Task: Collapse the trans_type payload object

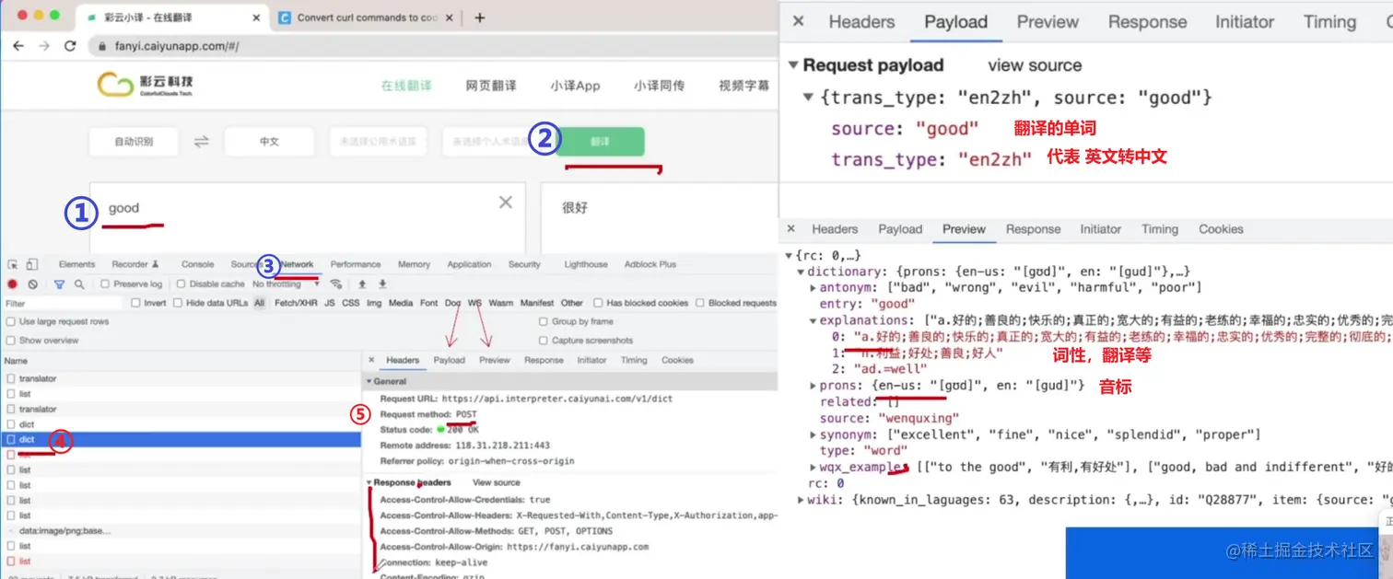Action: point(808,97)
